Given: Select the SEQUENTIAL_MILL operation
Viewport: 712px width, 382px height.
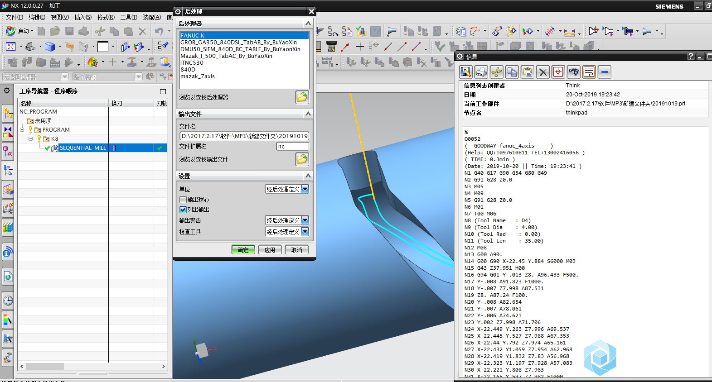Looking at the screenshot, I should [x=82, y=148].
